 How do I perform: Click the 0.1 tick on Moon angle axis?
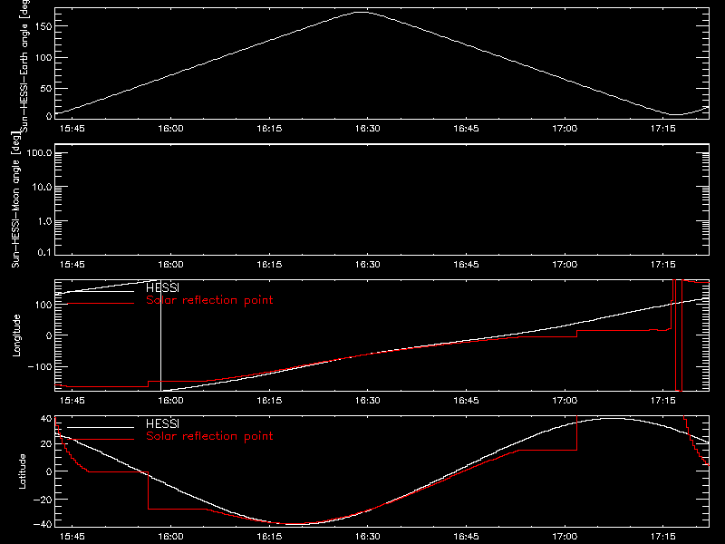(x=44, y=252)
